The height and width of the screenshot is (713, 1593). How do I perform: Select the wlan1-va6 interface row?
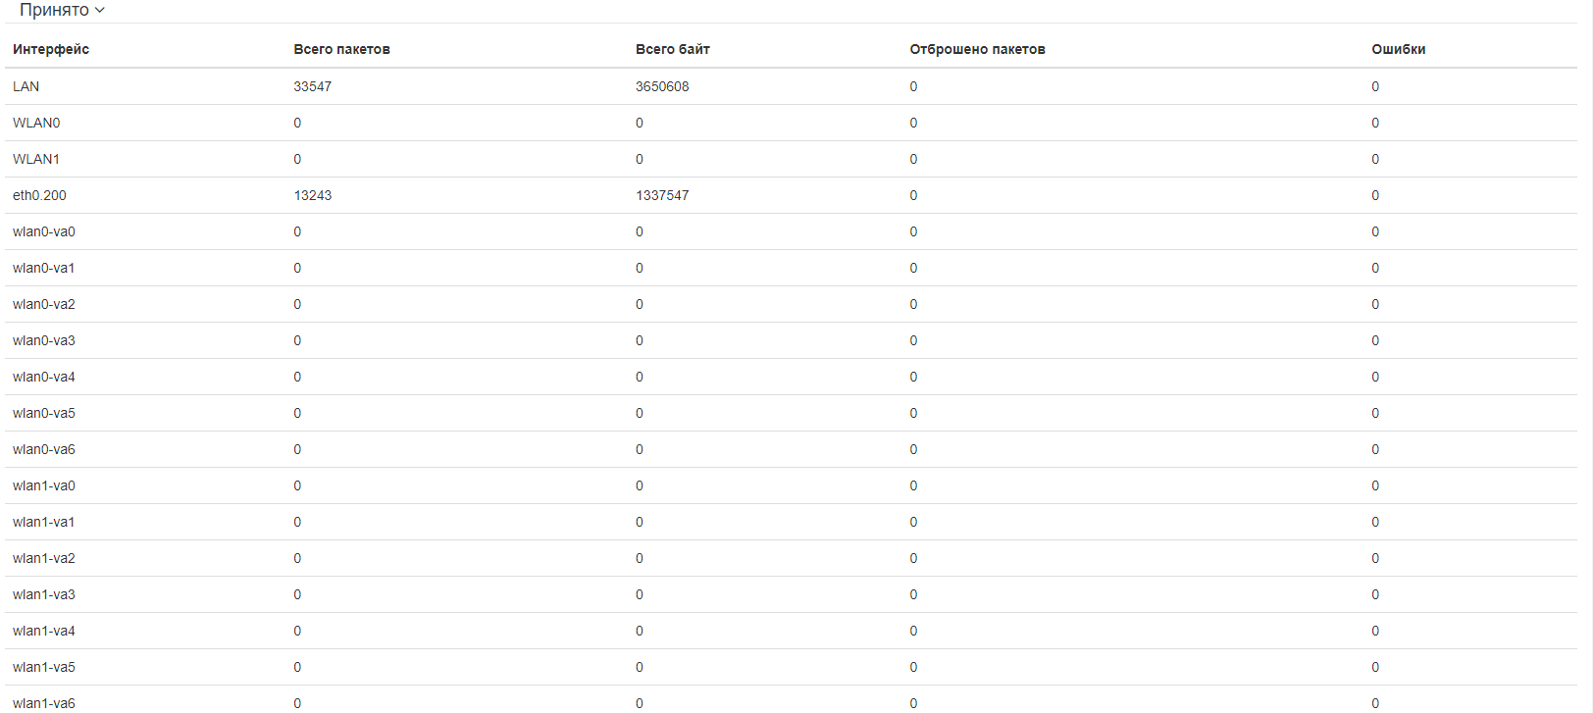tap(44, 702)
